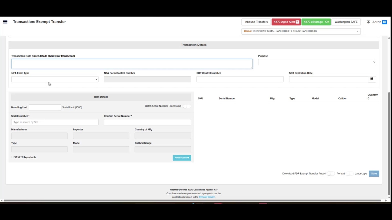Click the Serial Number search field
The image size is (392, 220).
pyautogui.click(x=55, y=122)
